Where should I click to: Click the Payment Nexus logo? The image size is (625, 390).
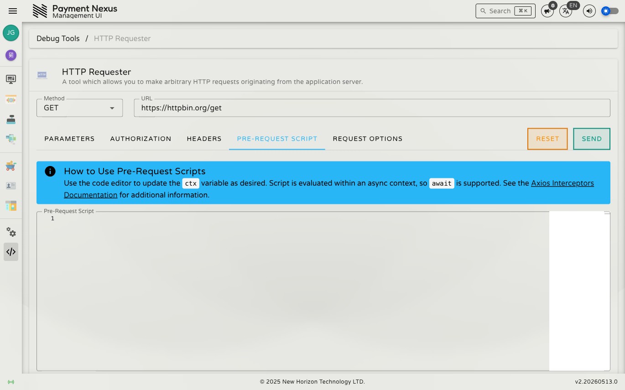[40, 11]
